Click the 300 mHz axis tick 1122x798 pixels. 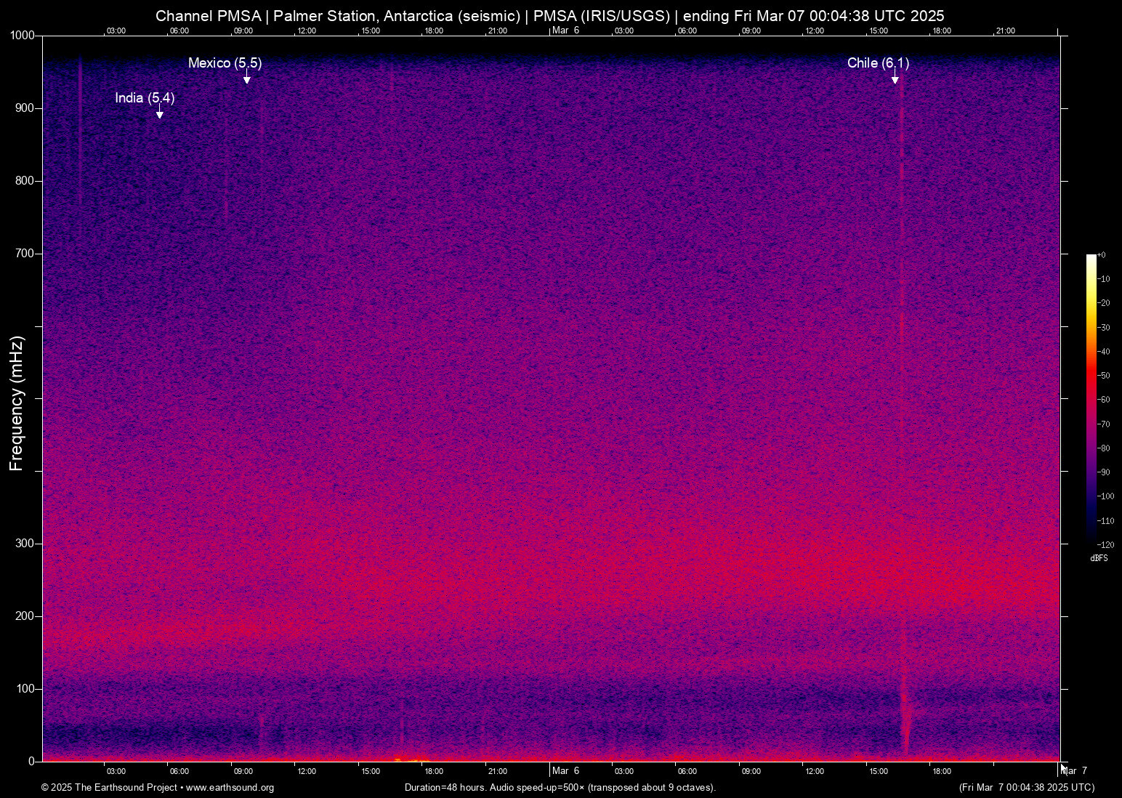(24, 543)
